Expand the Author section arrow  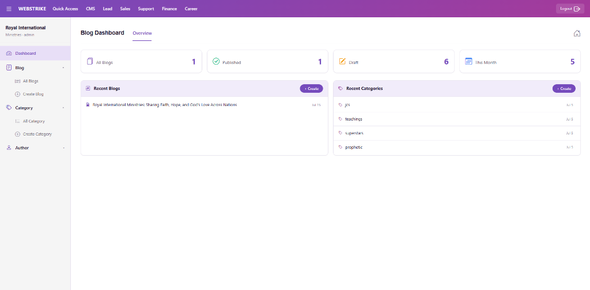(63, 148)
